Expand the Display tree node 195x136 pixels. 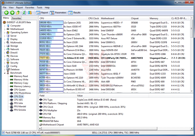tap(5, 39)
